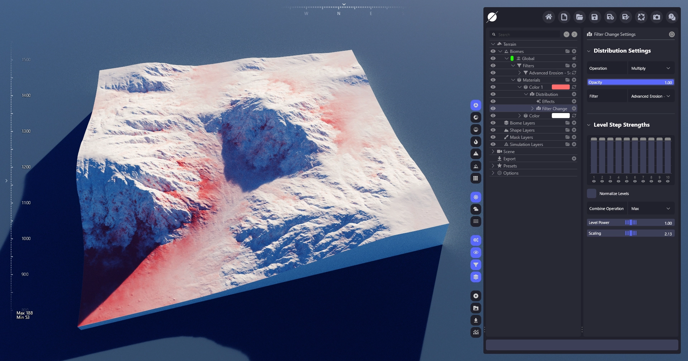Select Simulation Layers in the tree
The image size is (688, 361).
click(526, 144)
